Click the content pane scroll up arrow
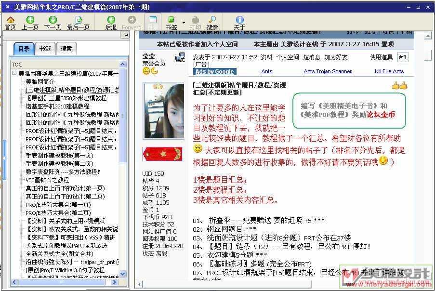 point(428,36)
